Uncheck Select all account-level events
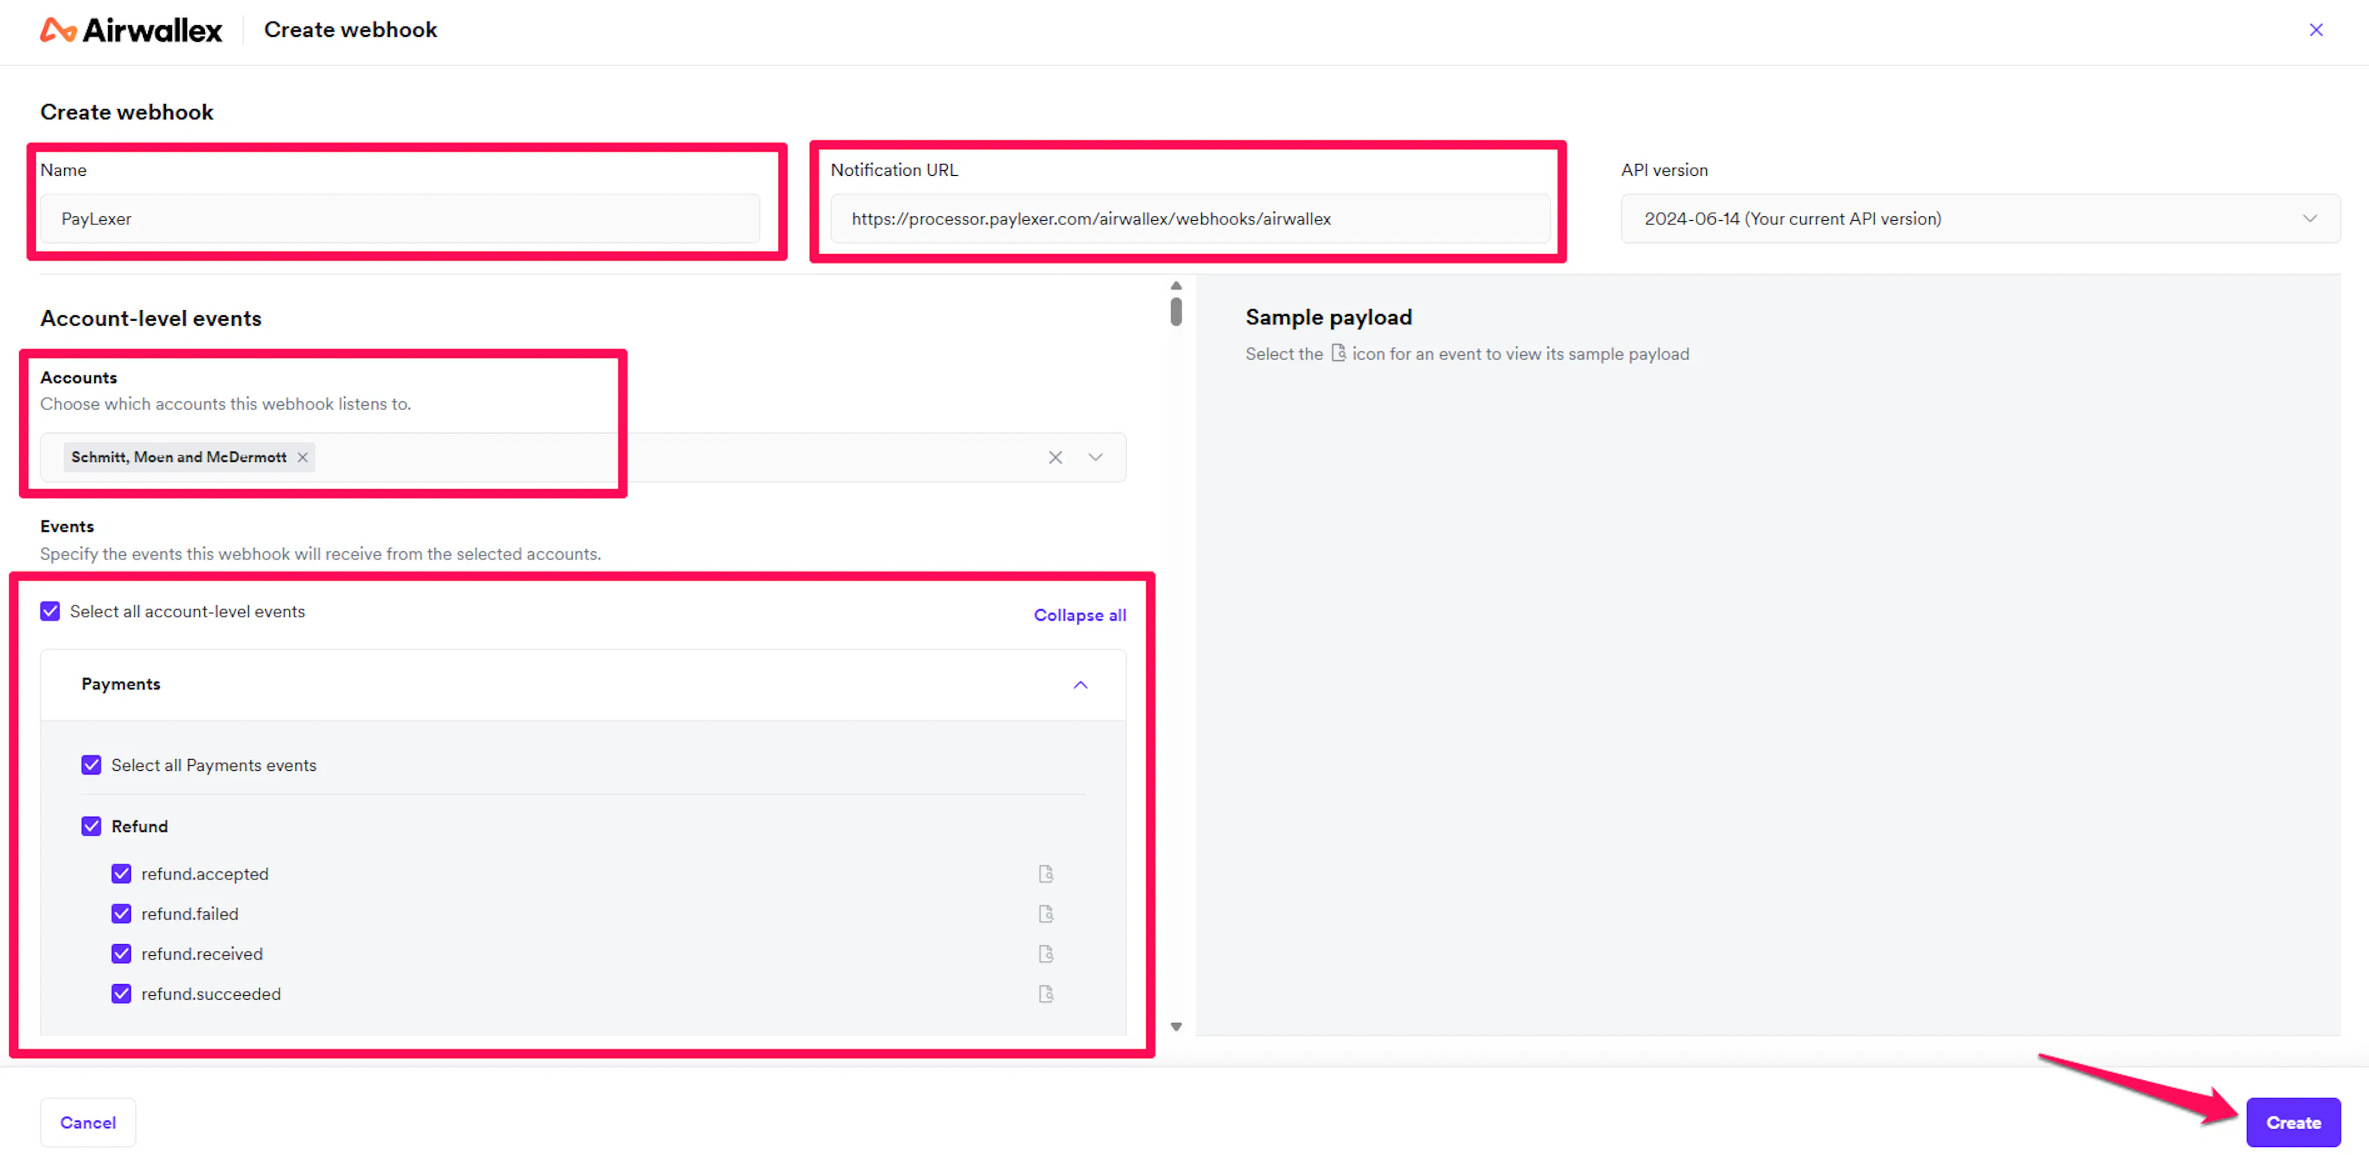 tap(51, 612)
